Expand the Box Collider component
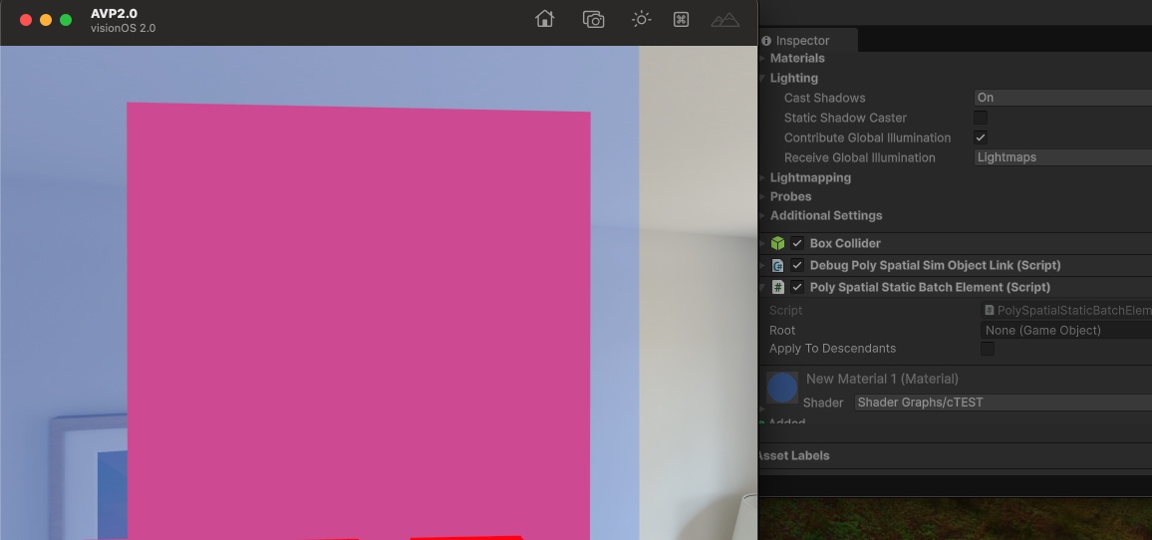 click(762, 243)
